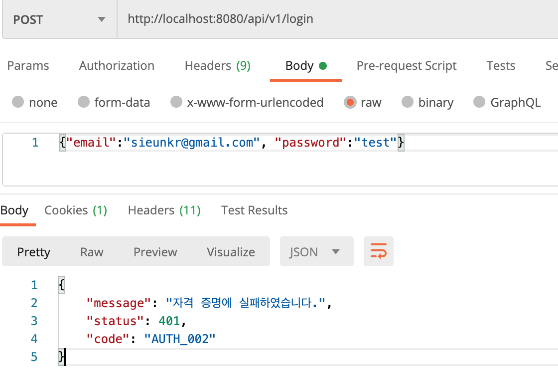Viewport: 558px width, 370px height.
Task: Open the Authorization tab
Action: 117,66
